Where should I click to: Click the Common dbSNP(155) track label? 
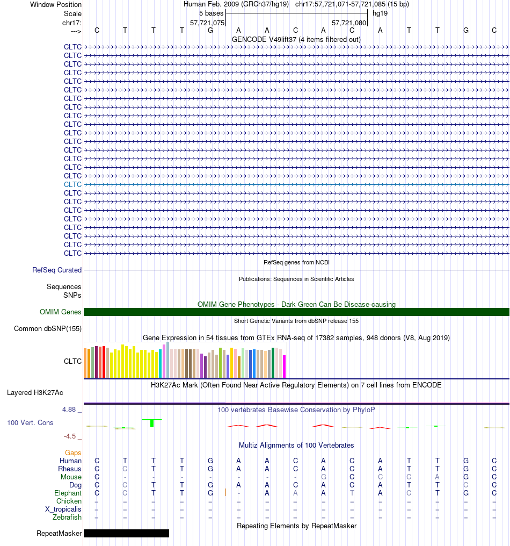point(48,329)
